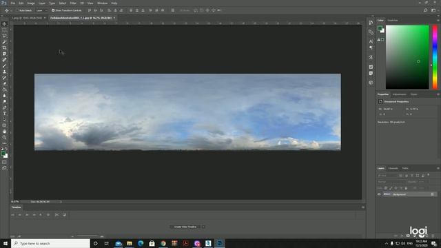
Task: Select the Horizontal Type tool
Action: pyautogui.click(x=4, y=114)
